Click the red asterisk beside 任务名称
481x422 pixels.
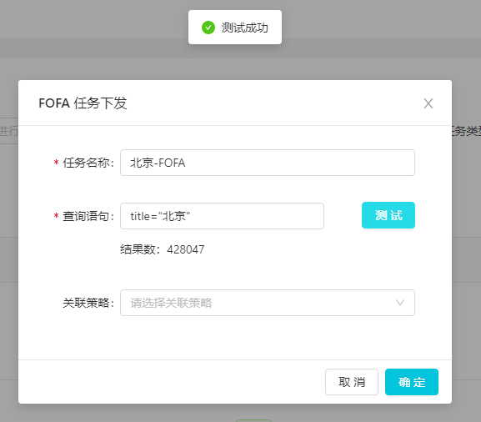(x=56, y=162)
